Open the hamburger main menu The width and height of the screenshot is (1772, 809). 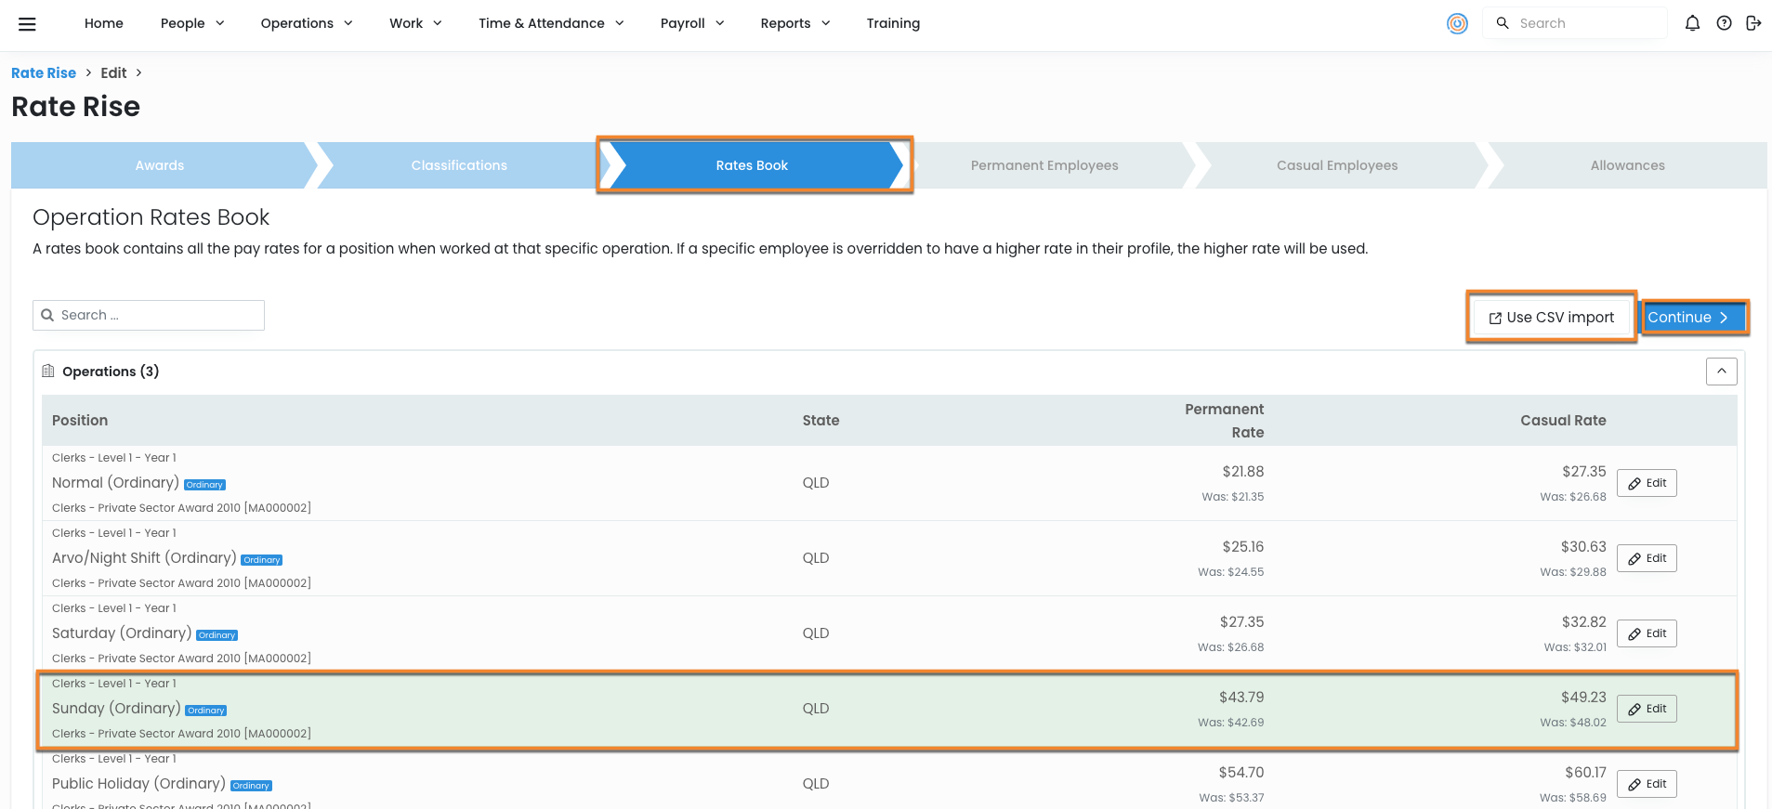pyautogui.click(x=27, y=24)
